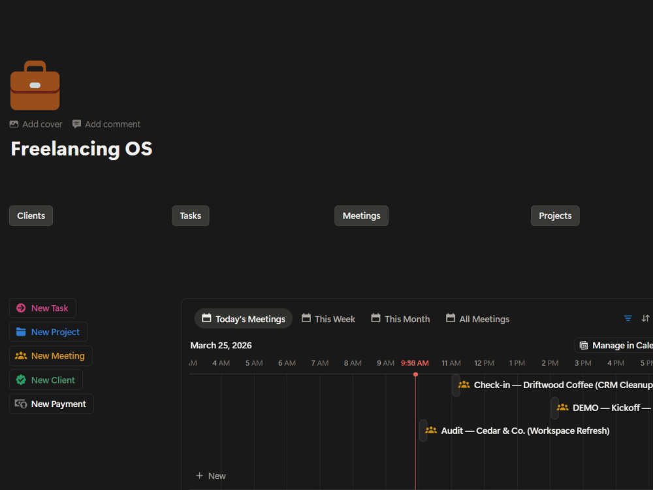
Task: Click the people icon of DEMO Kickoff meeting
Action: (563, 408)
